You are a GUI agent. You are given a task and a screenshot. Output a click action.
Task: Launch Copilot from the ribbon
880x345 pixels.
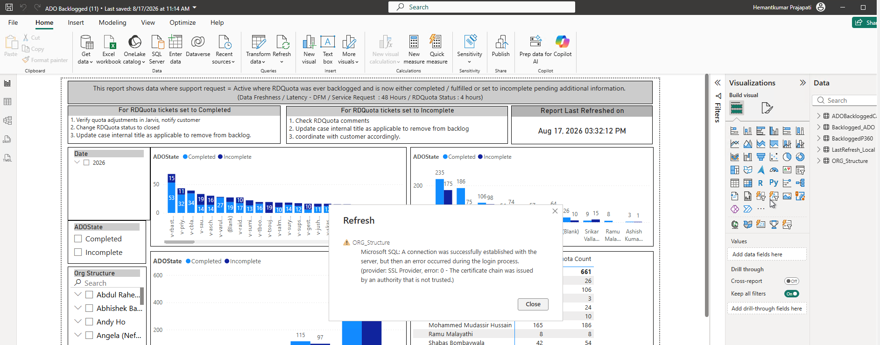pos(563,47)
